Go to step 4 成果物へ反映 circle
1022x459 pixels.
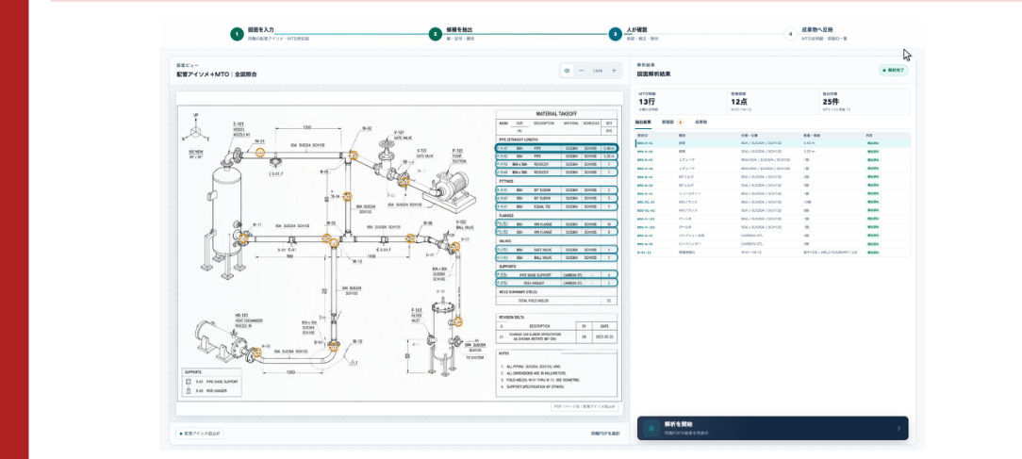[791, 34]
